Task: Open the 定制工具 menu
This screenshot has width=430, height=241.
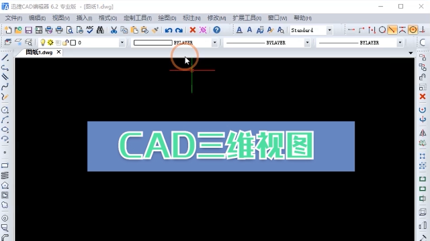Action: tap(137, 18)
